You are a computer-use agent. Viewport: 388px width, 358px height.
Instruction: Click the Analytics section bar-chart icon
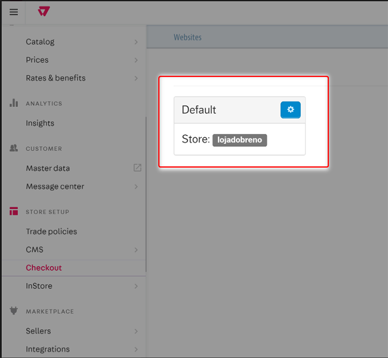click(x=13, y=103)
